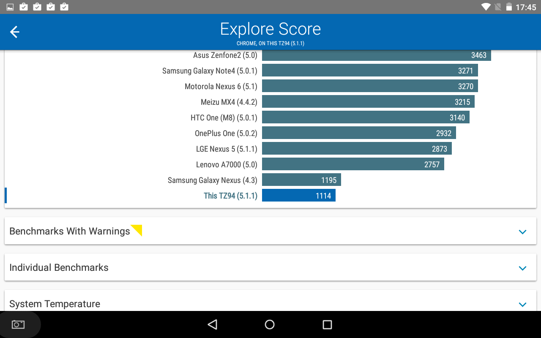The image size is (541, 338).
Task: Click the yellow warning triangle
Action: pos(136,229)
